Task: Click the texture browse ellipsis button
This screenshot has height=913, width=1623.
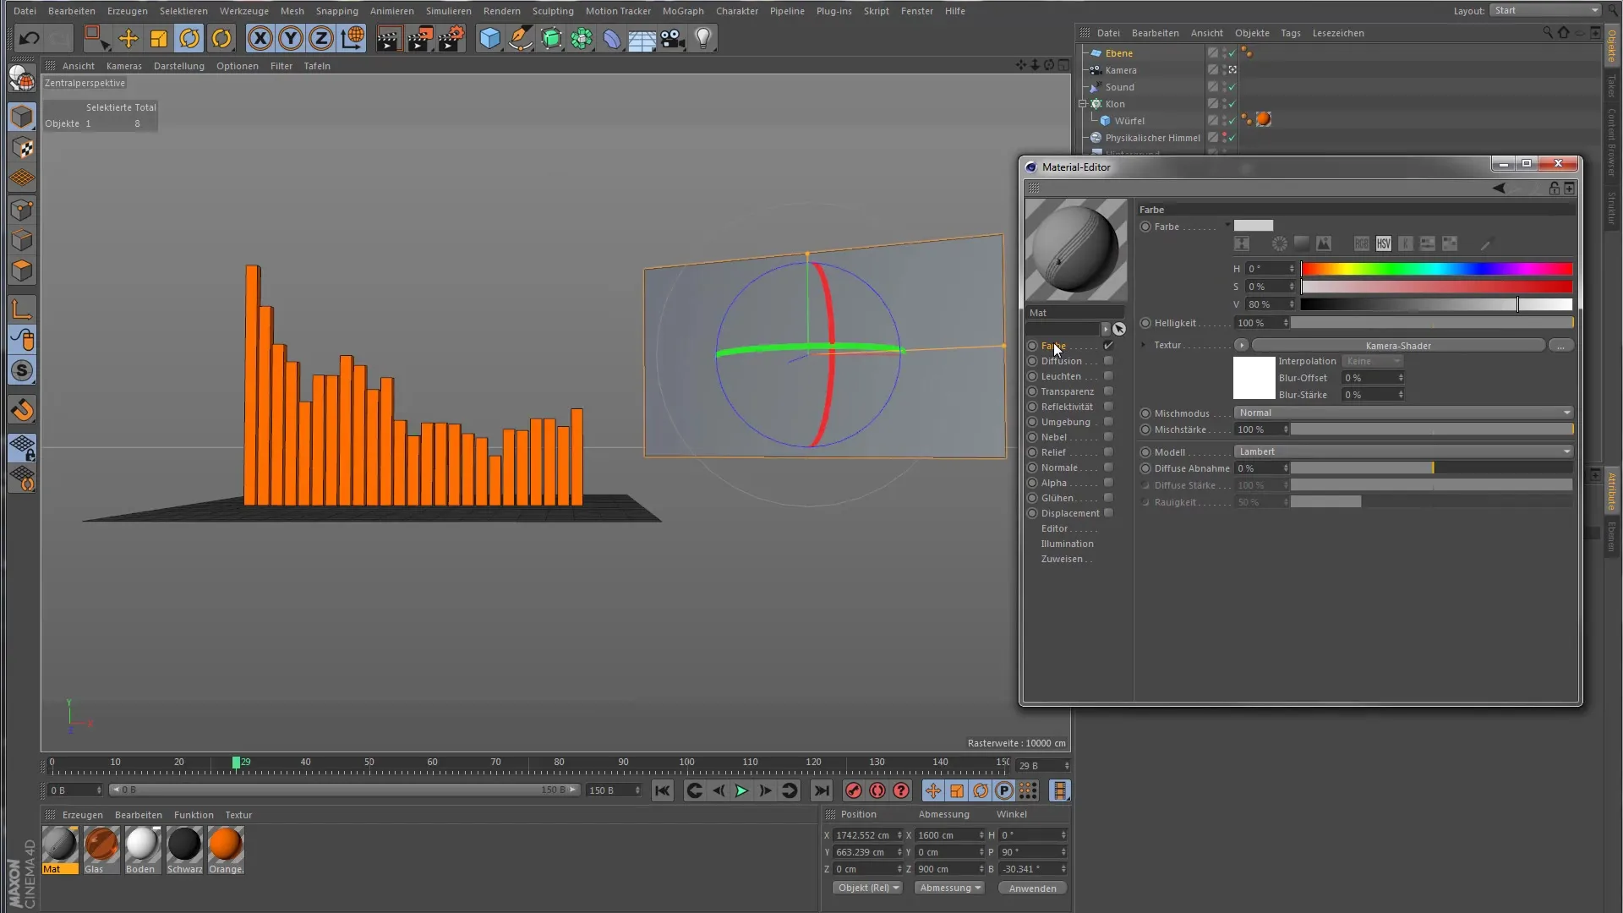Action: point(1561,345)
